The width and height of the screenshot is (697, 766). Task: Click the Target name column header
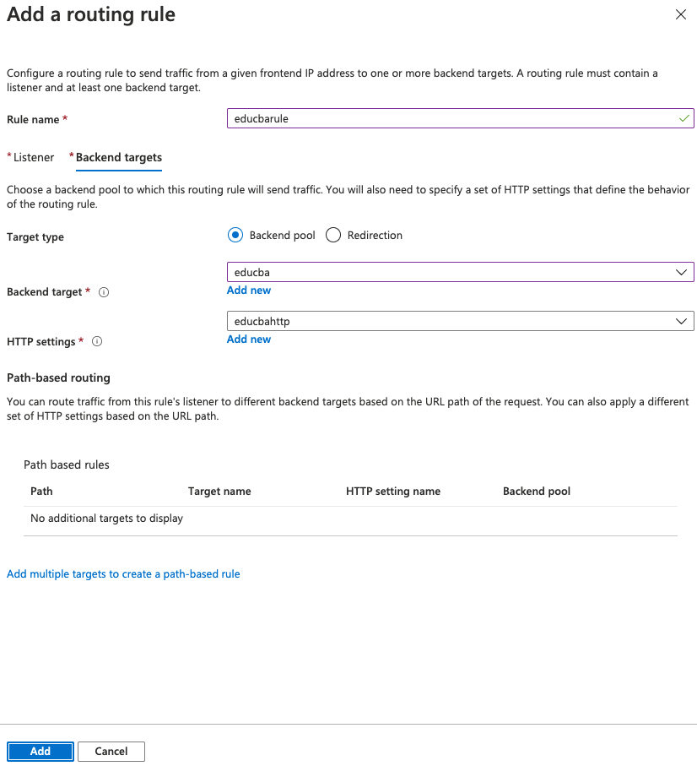tap(219, 492)
